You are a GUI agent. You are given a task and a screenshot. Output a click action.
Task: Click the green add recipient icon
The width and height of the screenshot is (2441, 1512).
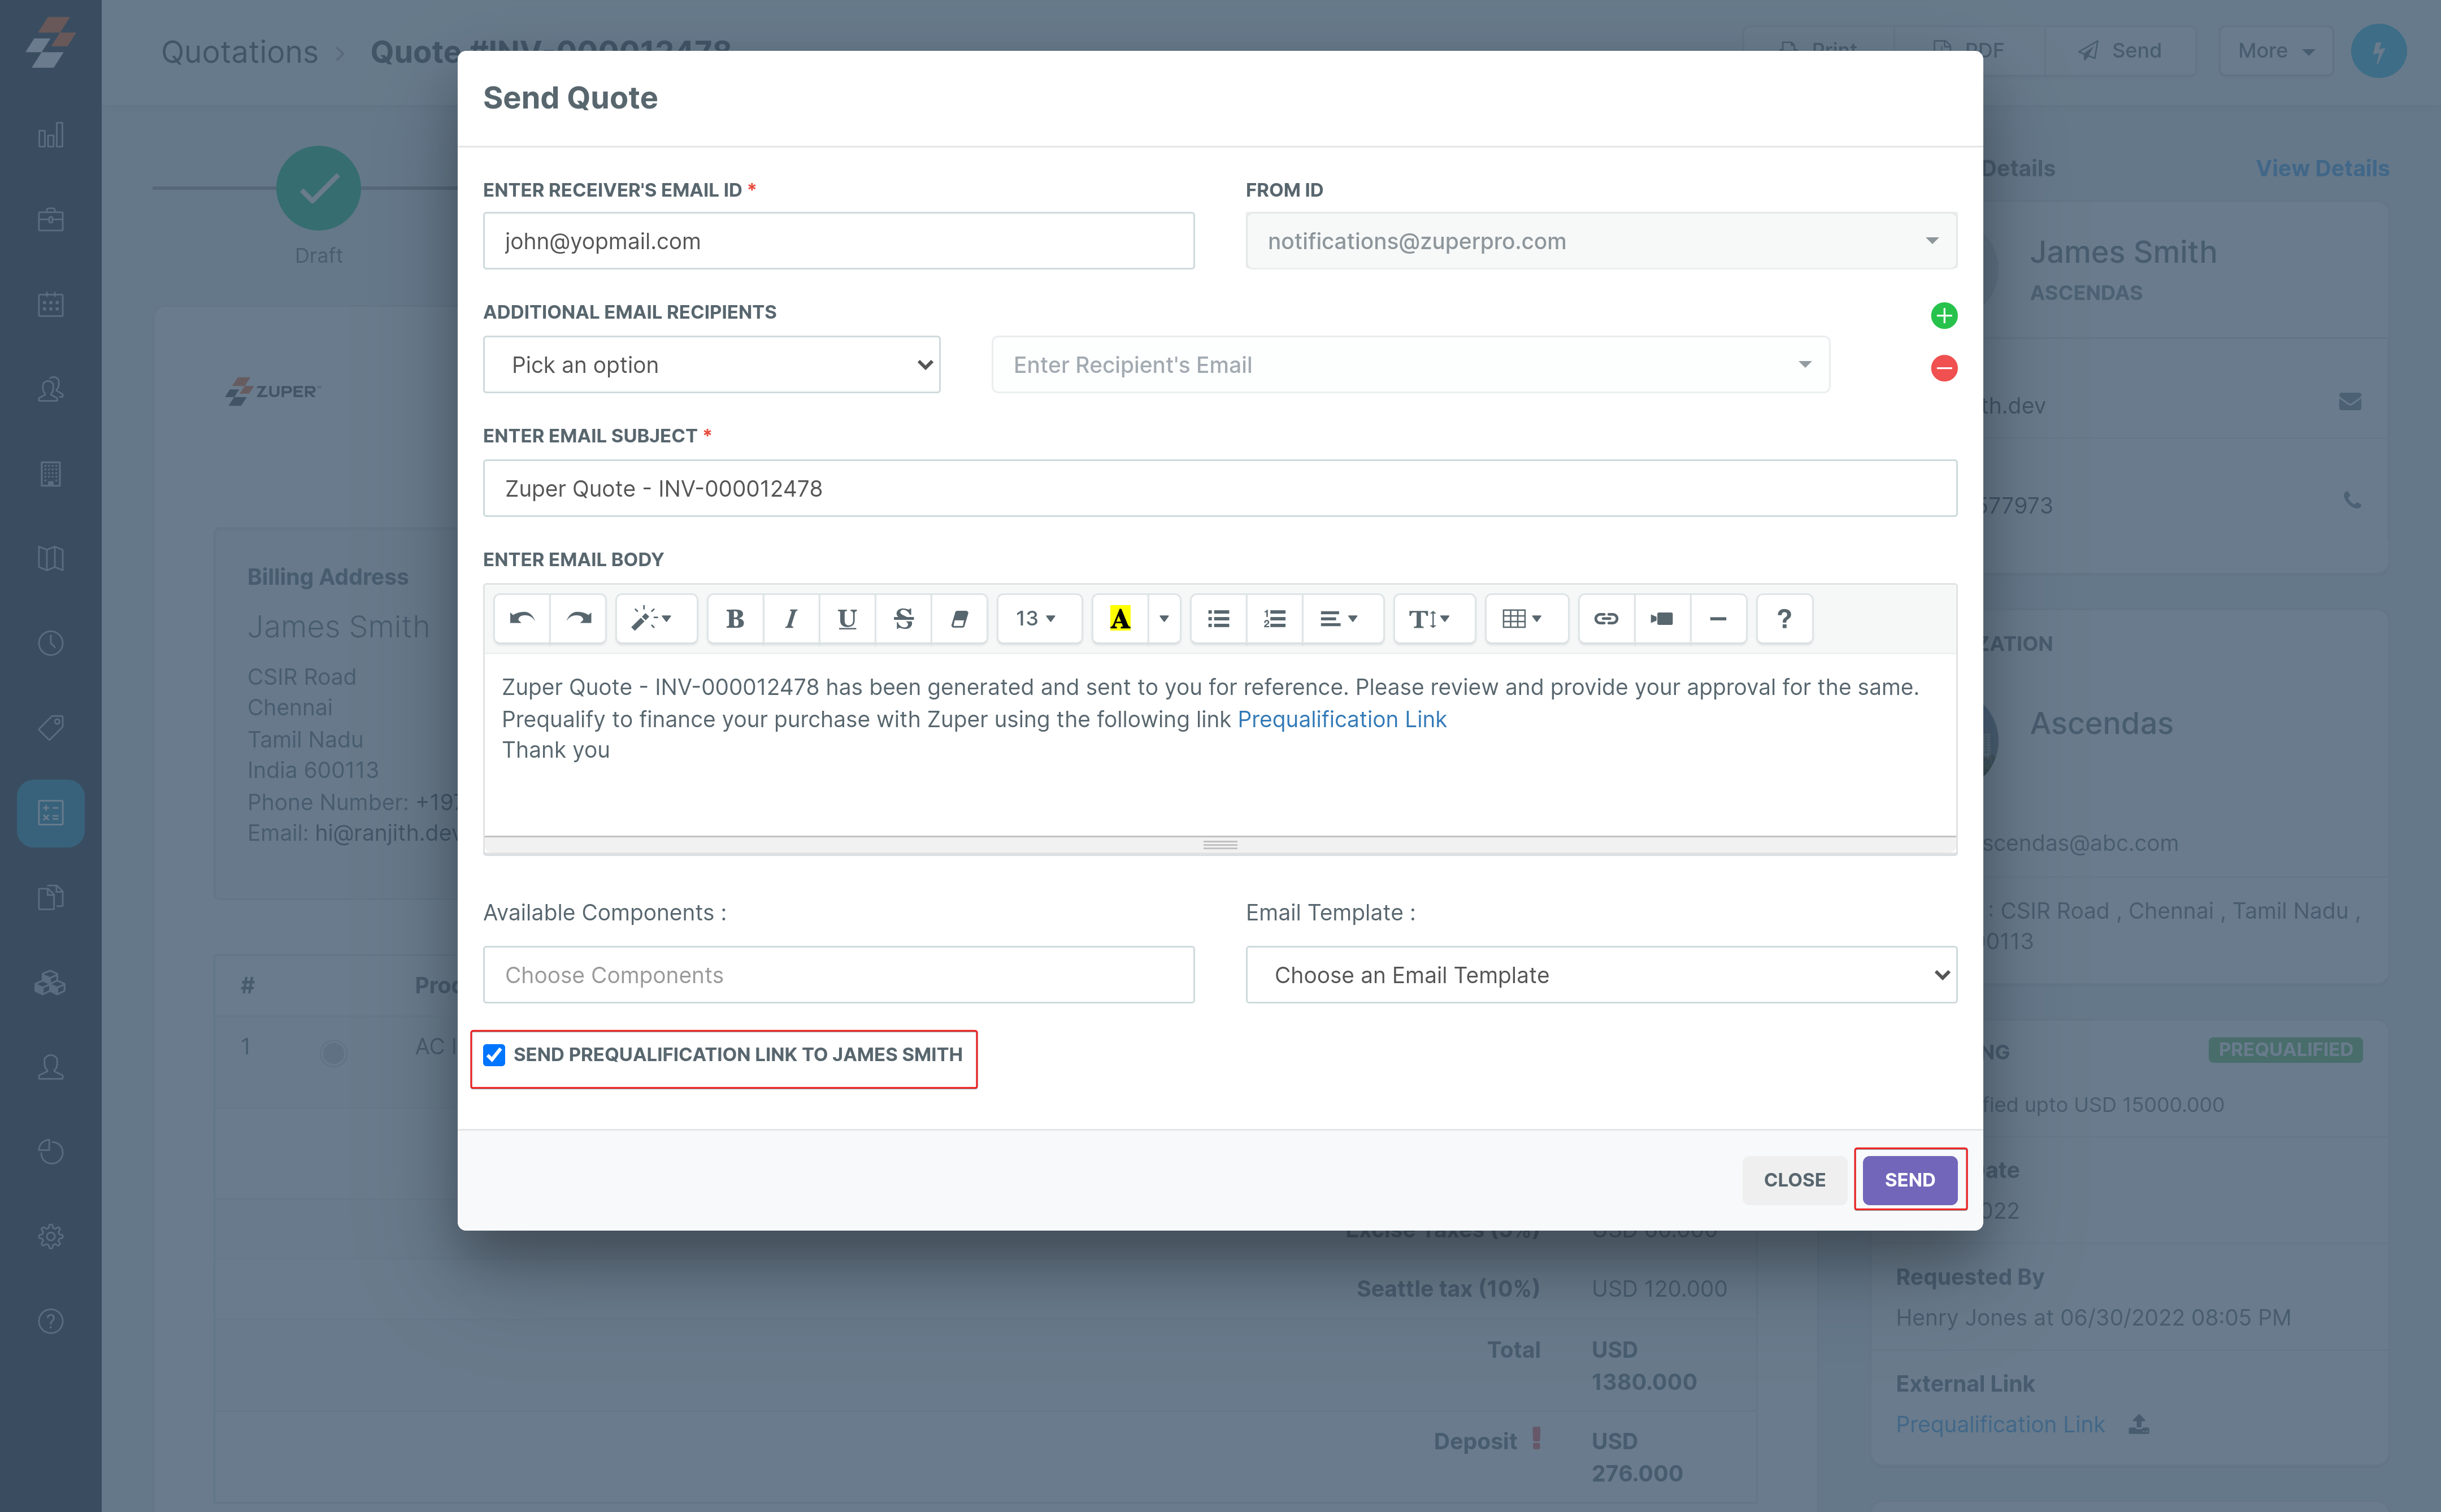(1943, 316)
